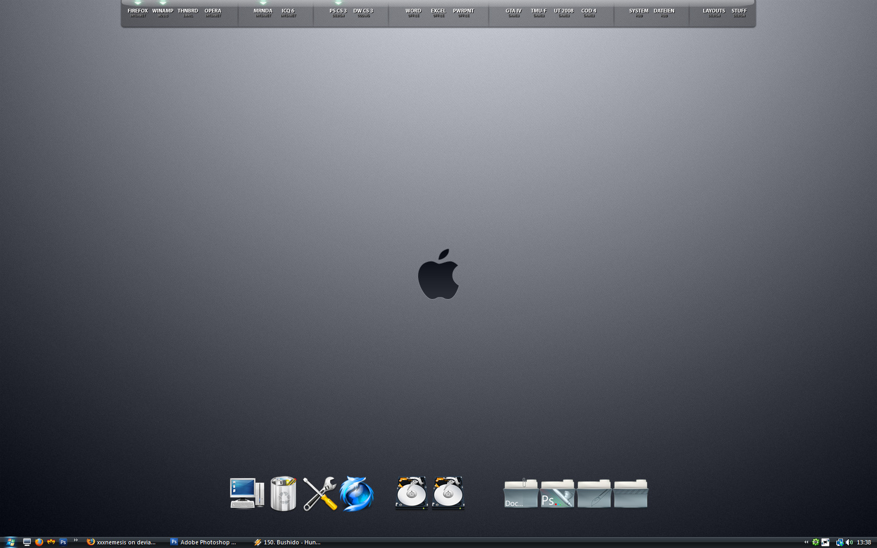The width and height of the screenshot is (877, 548).
Task: Expand hidden system tray icons arrow
Action: coord(806,542)
